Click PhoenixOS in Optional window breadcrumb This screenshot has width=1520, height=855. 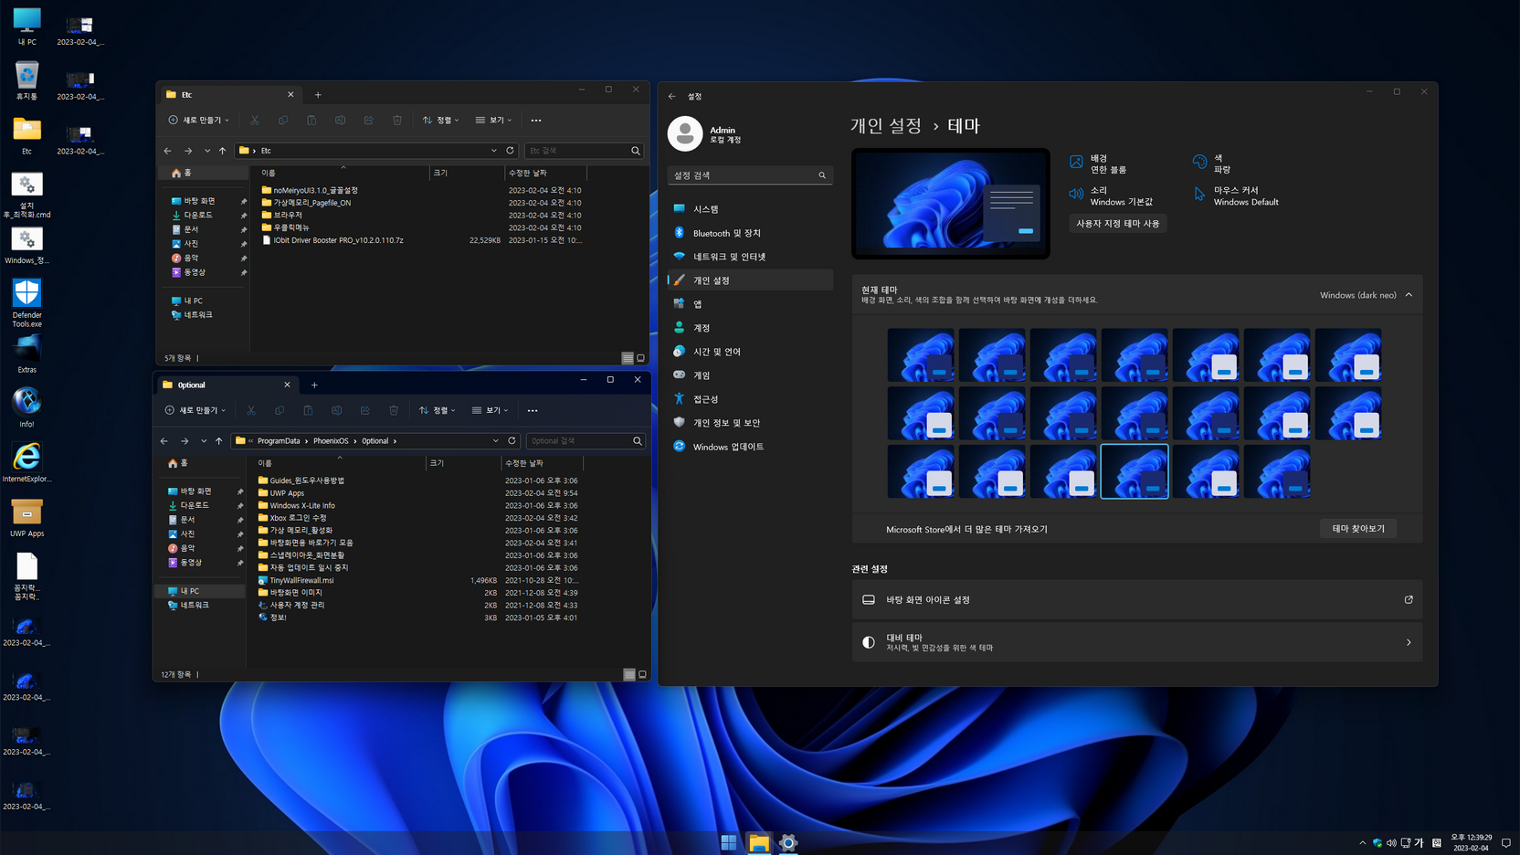tap(331, 441)
